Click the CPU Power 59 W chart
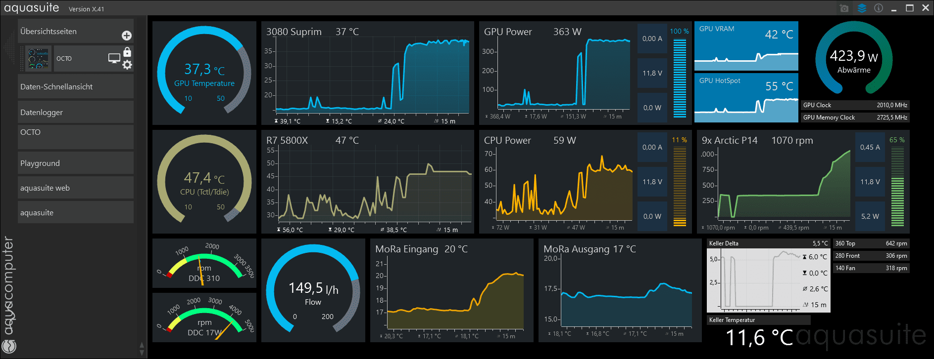 coord(557,182)
